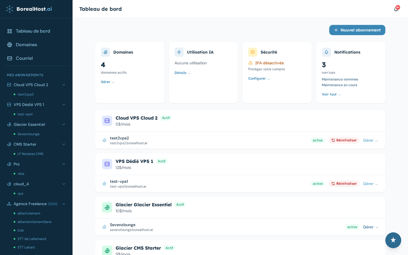The image size is (408, 255).
Task: Click the bell icon on the Notifications card
Action: pyautogui.click(x=326, y=52)
